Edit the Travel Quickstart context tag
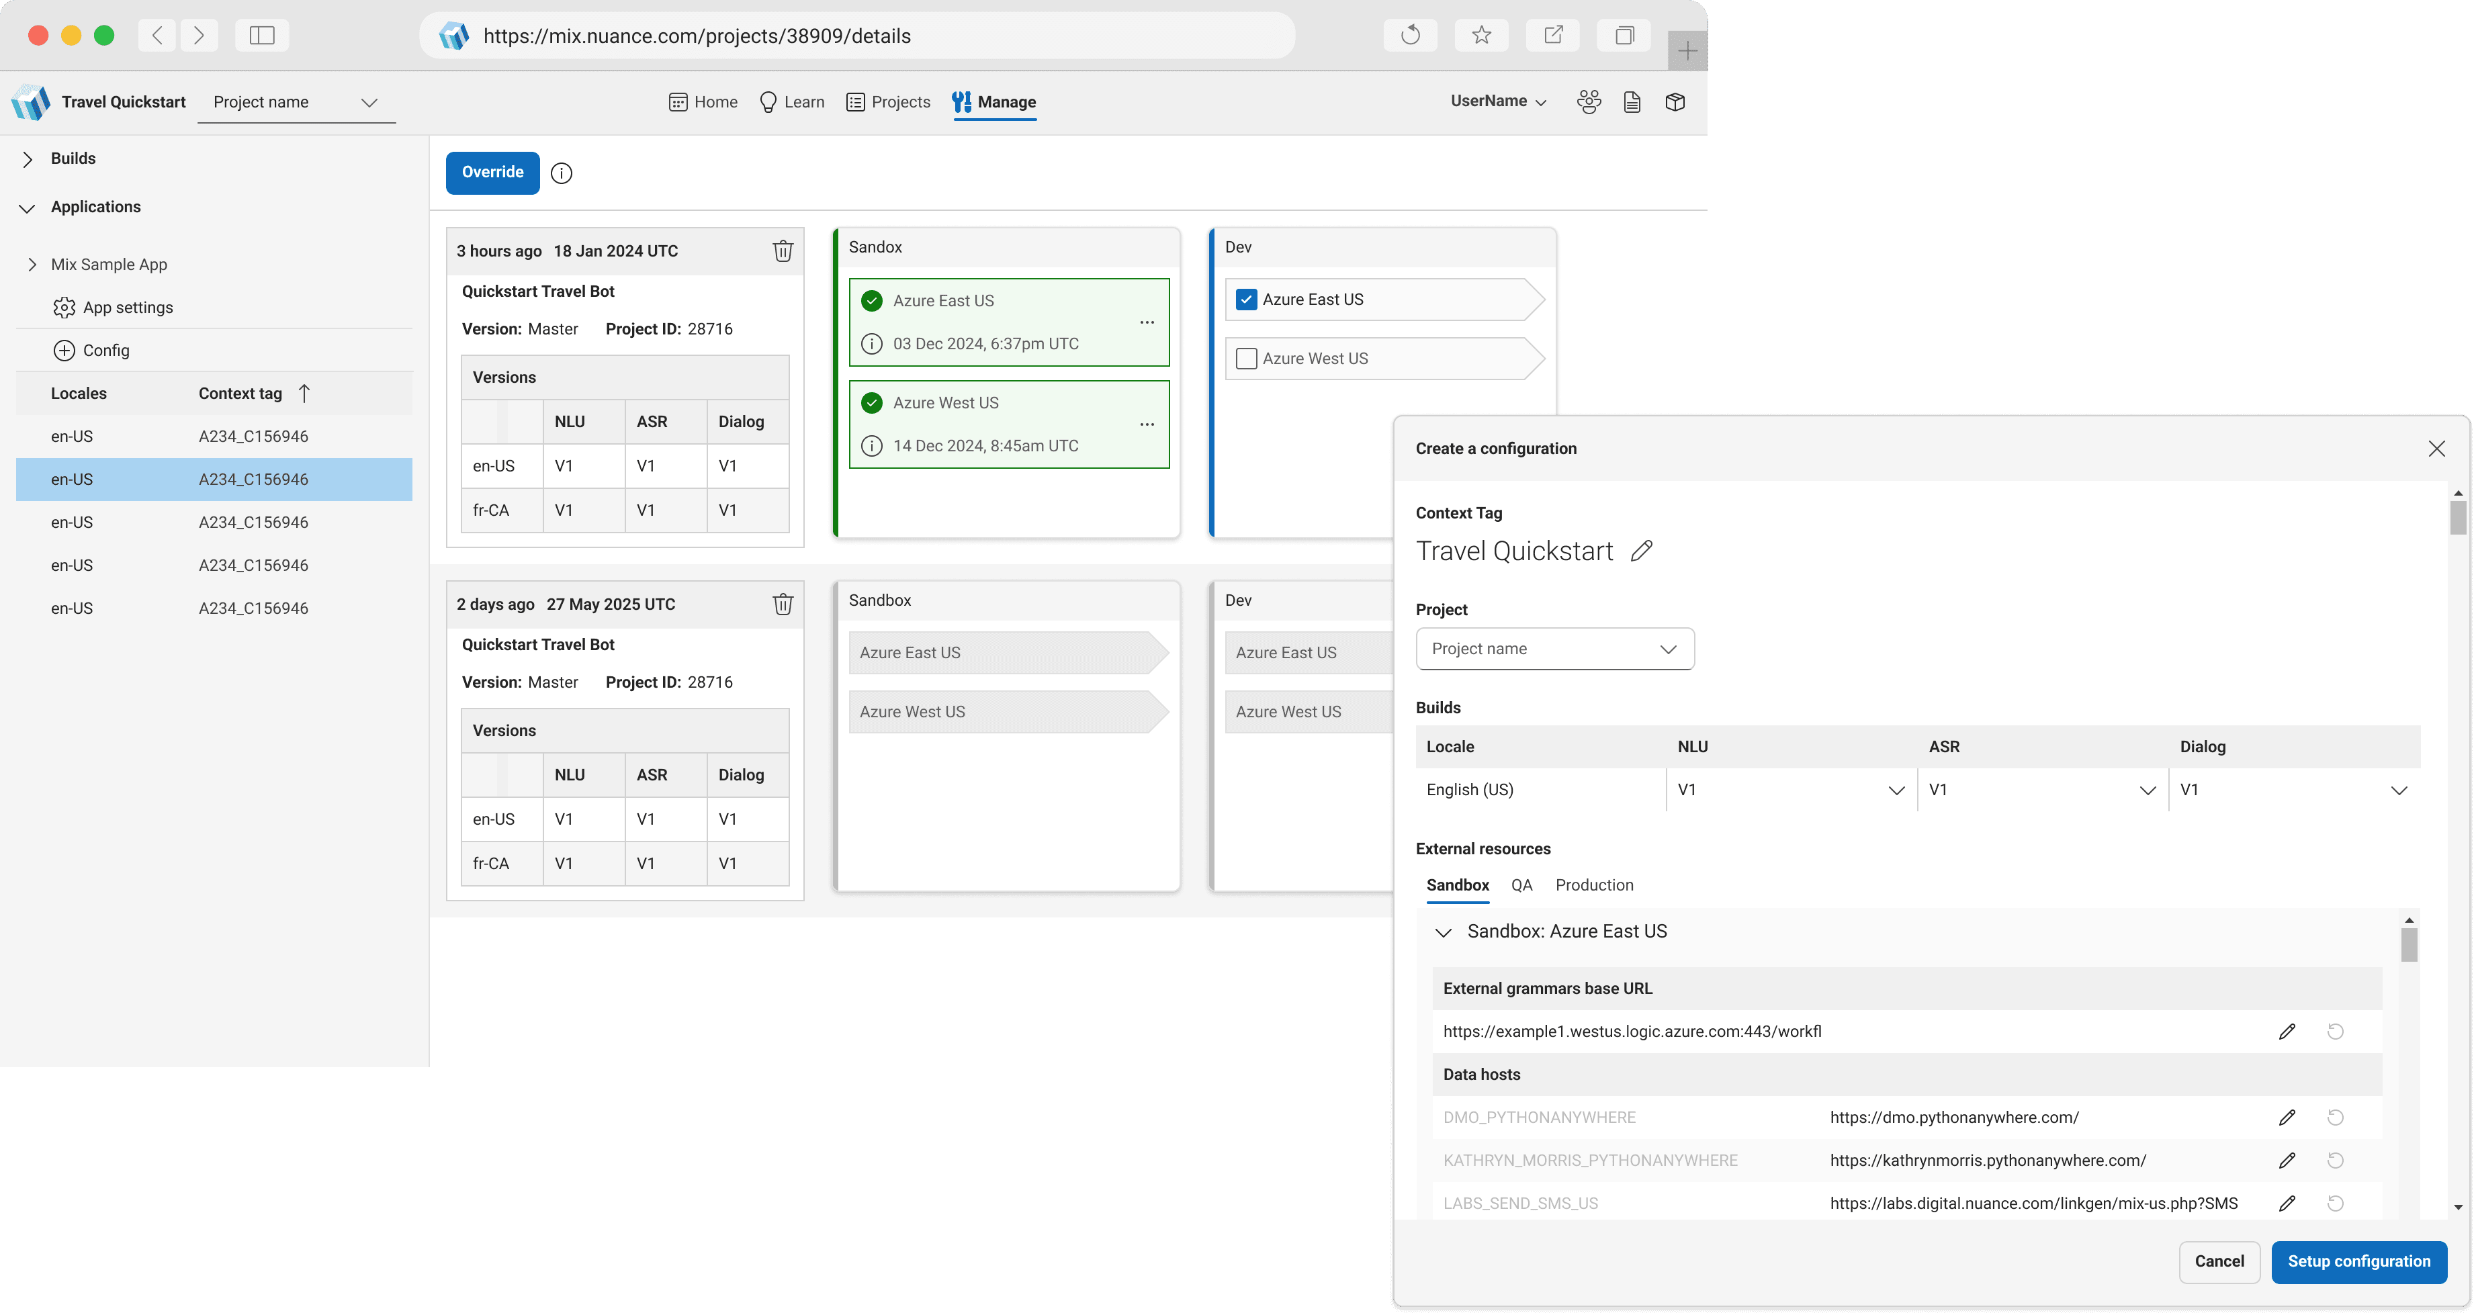The image size is (2476, 1315). point(1642,551)
